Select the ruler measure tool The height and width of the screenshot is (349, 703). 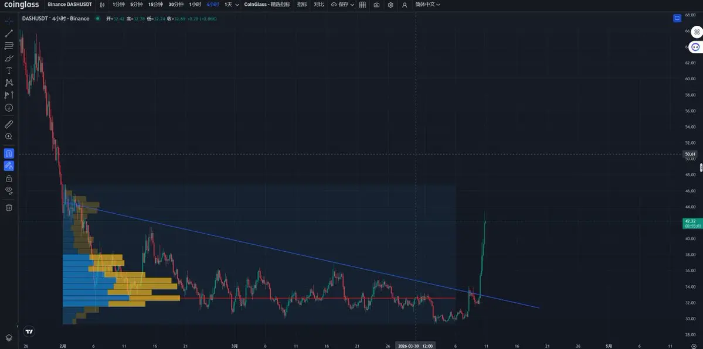[9, 124]
